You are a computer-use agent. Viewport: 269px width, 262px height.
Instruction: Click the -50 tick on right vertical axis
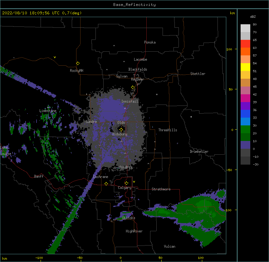229,170
